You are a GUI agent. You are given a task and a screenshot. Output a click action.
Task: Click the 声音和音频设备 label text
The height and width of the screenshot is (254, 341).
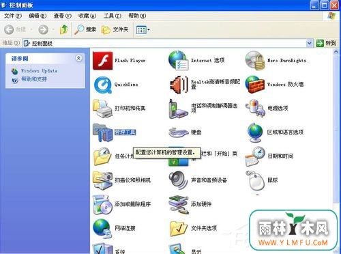[x=209, y=180]
